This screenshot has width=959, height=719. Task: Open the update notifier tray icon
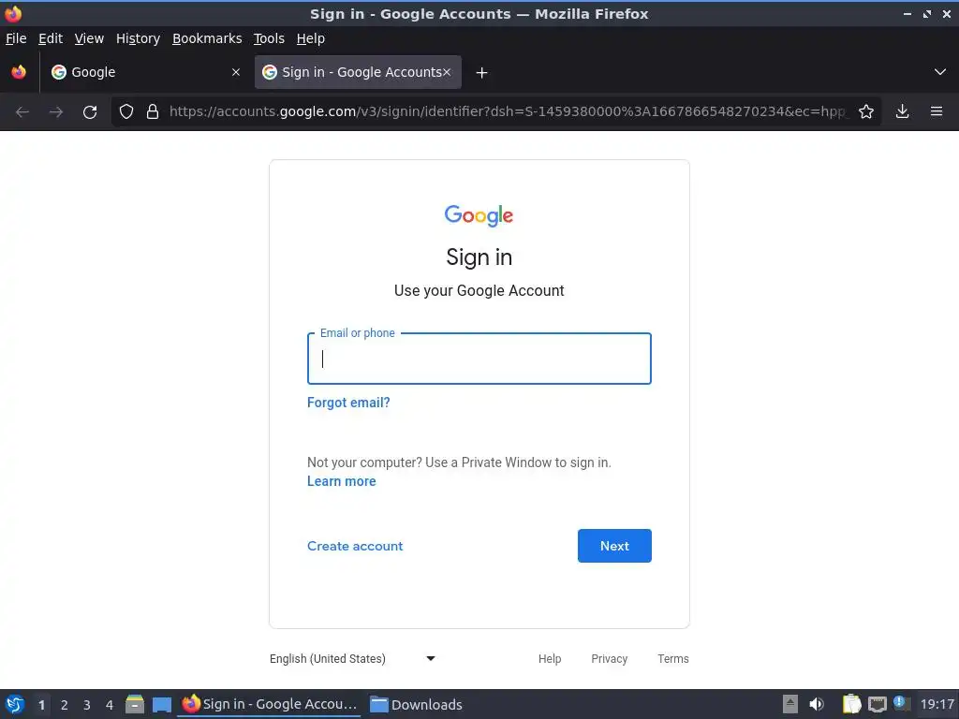click(x=901, y=703)
